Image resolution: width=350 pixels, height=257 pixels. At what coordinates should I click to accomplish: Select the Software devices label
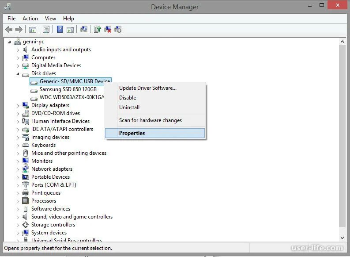51,209
